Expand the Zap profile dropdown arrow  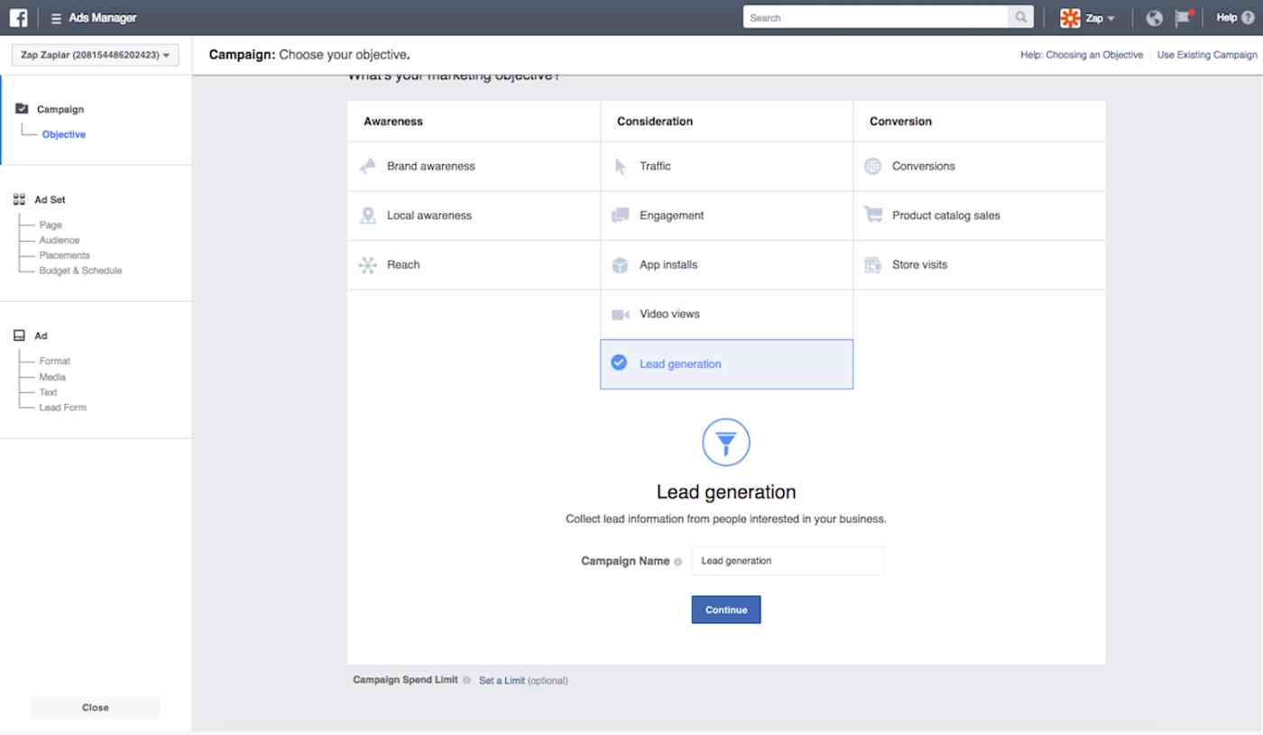click(1111, 19)
